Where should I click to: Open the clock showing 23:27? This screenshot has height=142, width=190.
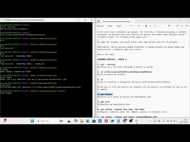tap(183, 121)
